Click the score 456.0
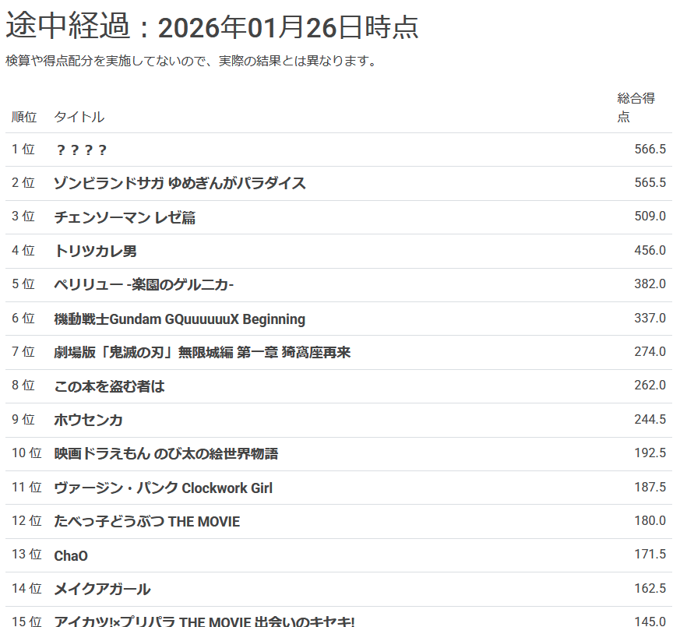 (x=650, y=250)
